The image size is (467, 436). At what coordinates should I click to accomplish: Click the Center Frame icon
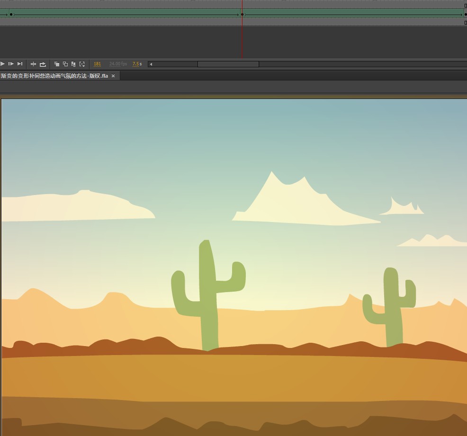click(x=33, y=64)
